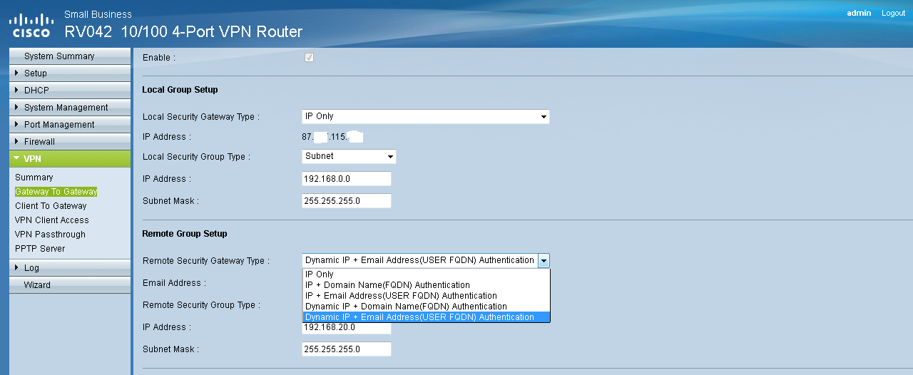Expand the Log menu
Viewport: 913px width, 375px height.
[70, 268]
